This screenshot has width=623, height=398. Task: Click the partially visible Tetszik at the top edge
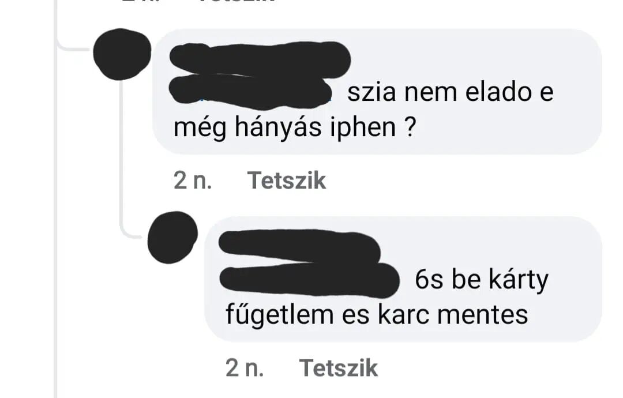tap(237, 2)
